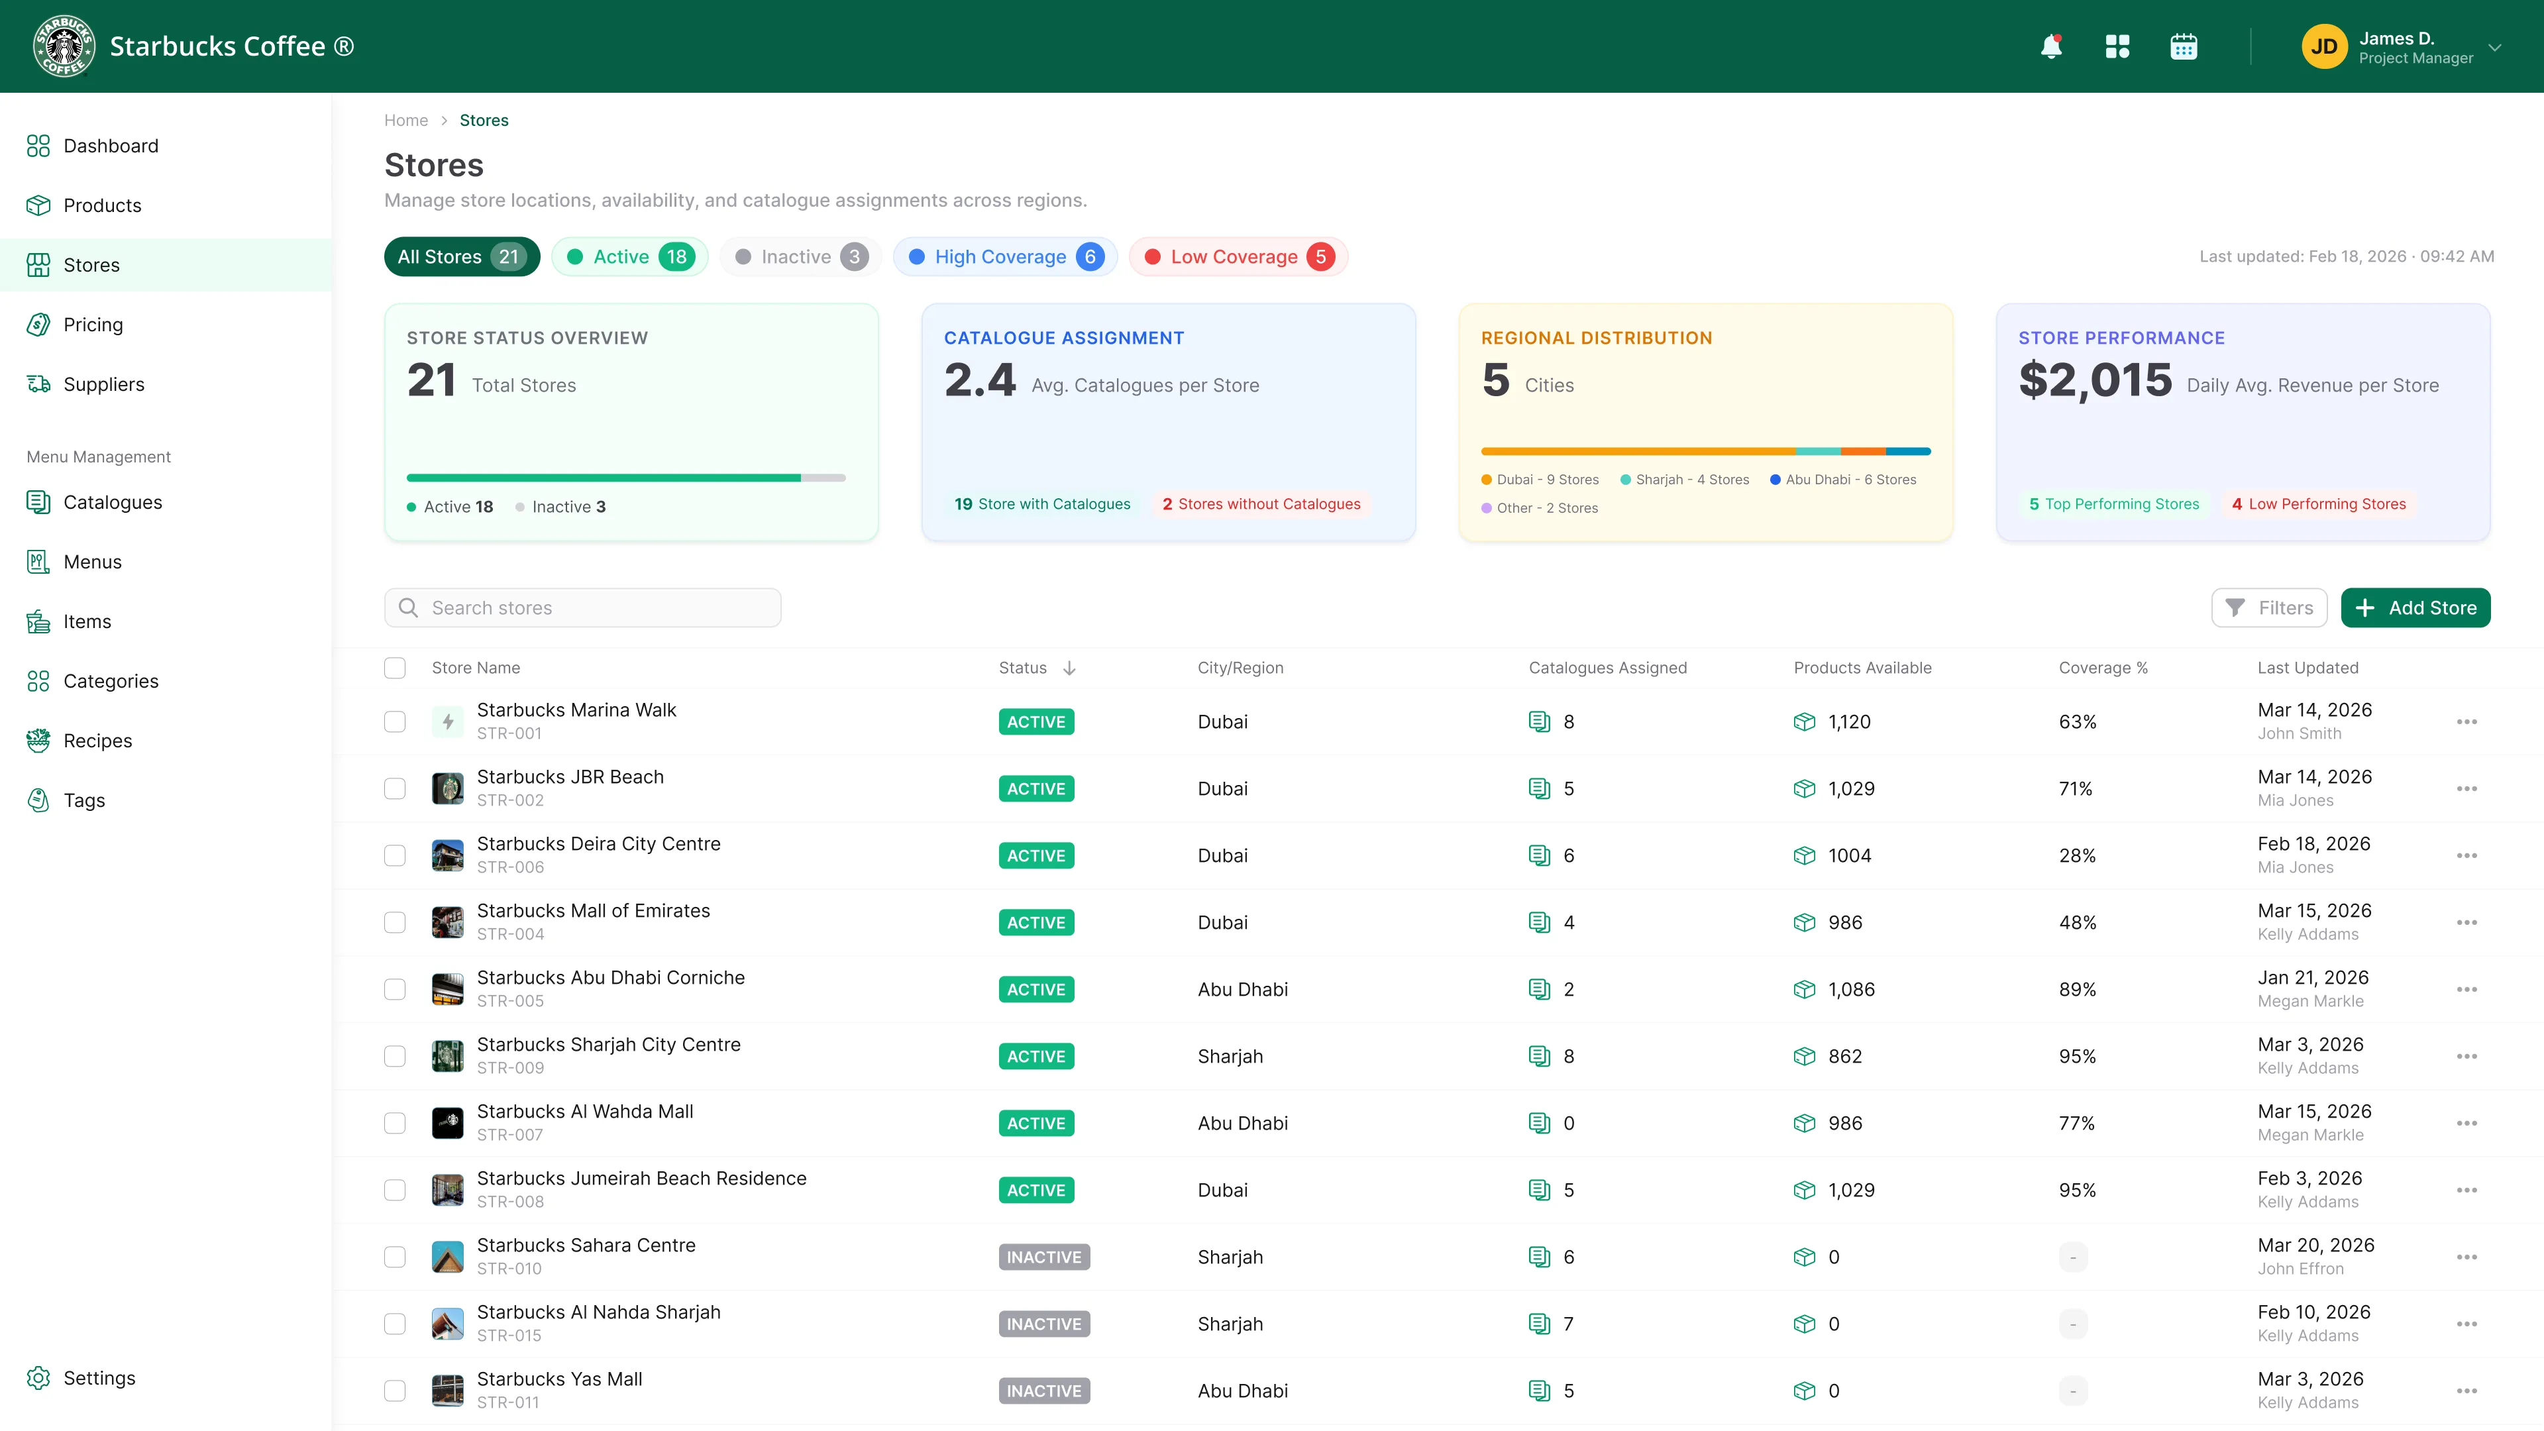Select the Starbucks Sahara Centre checkbox

pos(395,1257)
